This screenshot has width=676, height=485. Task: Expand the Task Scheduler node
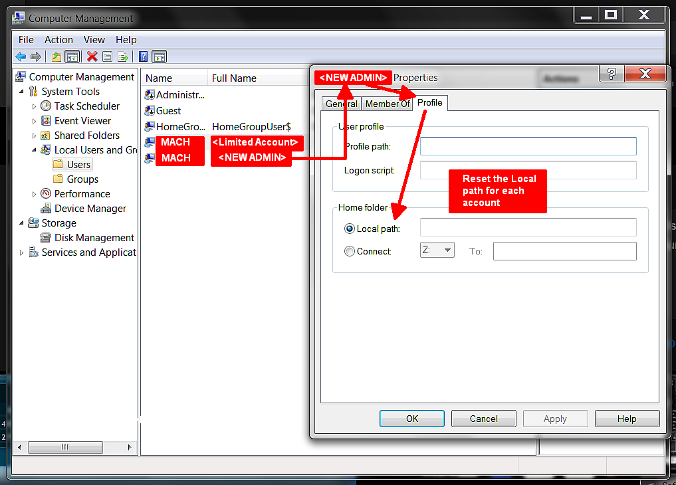pos(34,106)
